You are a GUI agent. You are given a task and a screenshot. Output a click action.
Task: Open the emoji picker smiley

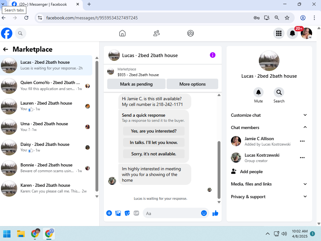204,213
